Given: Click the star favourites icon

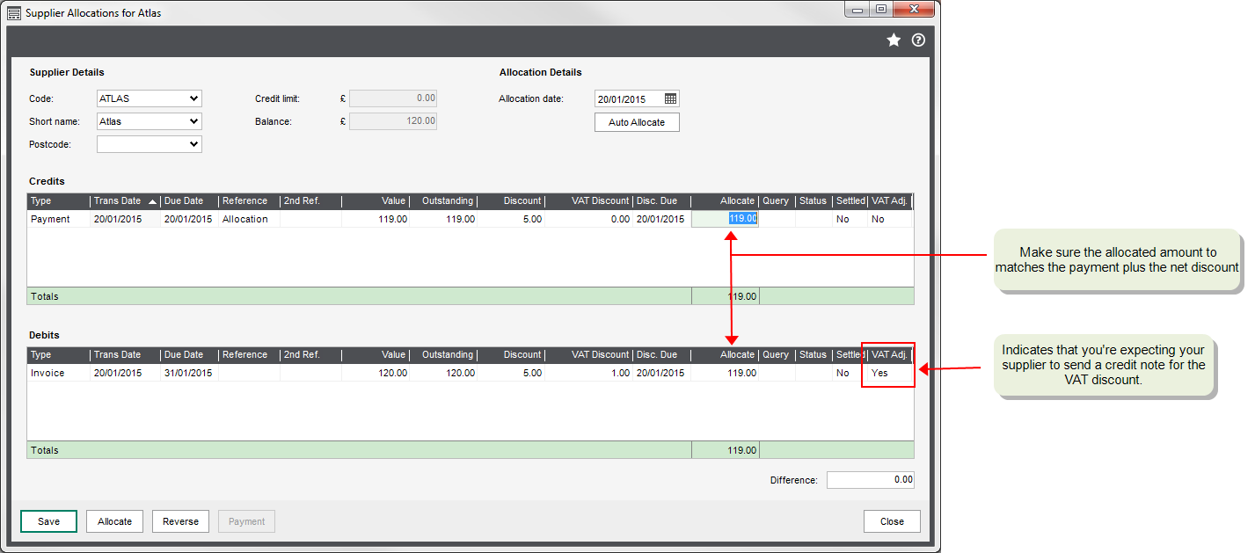Looking at the screenshot, I should (894, 40).
